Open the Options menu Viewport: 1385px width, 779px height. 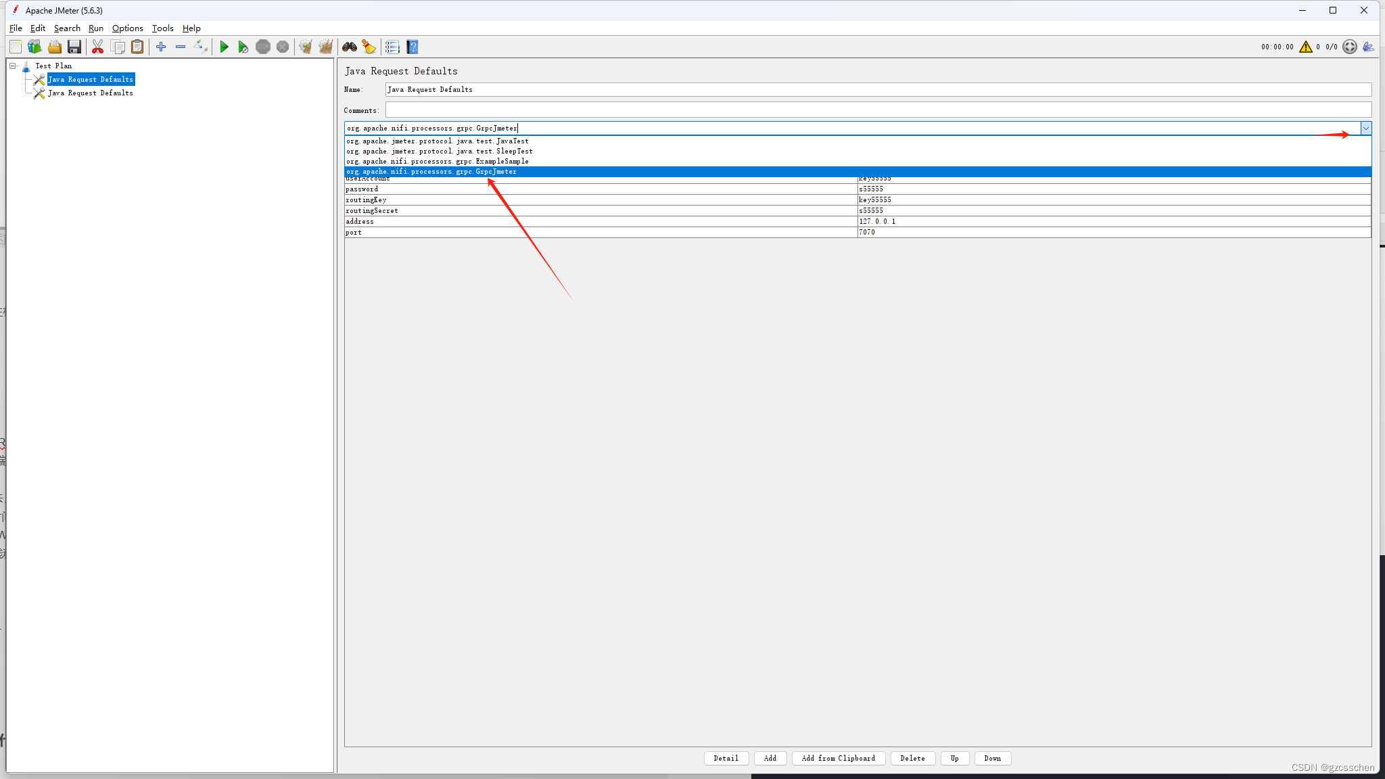pos(127,28)
